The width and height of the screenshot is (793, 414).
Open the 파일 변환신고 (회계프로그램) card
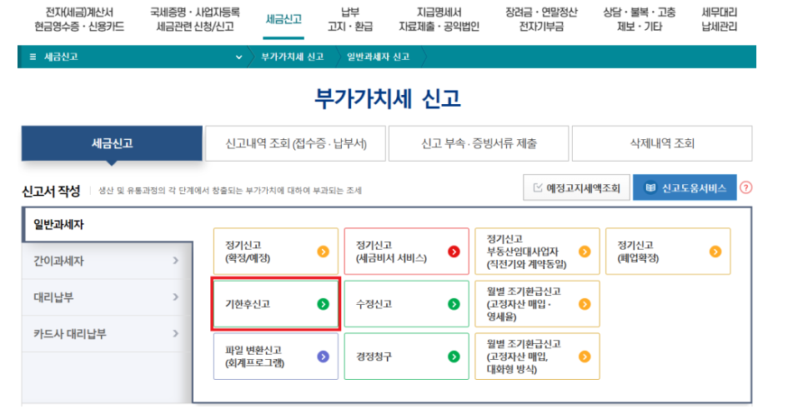[276, 357]
